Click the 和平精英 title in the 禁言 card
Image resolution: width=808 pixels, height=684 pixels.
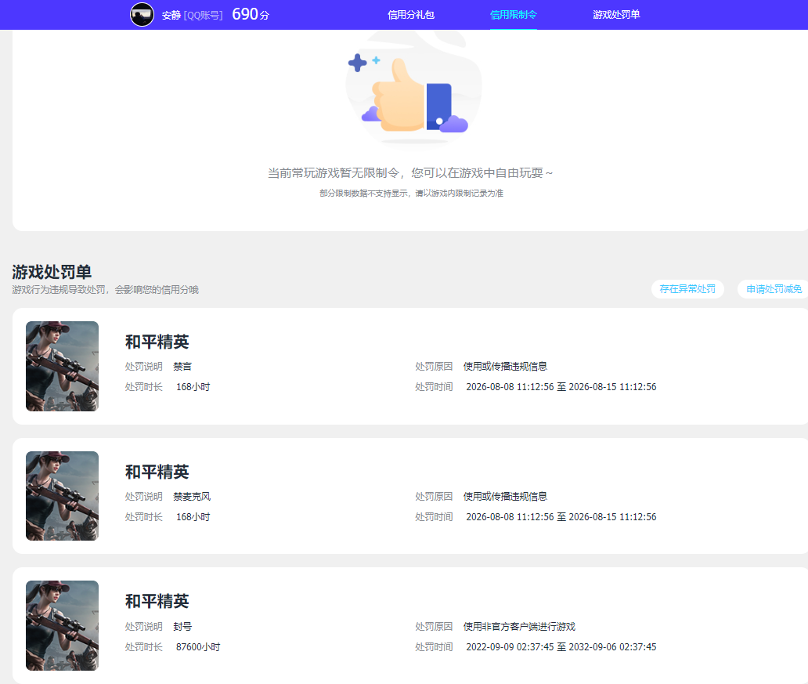click(157, 342)
